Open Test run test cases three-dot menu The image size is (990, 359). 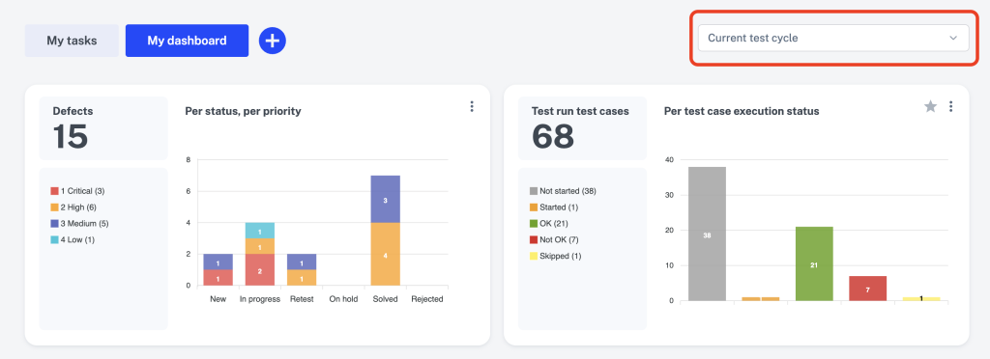click(951, 107)
